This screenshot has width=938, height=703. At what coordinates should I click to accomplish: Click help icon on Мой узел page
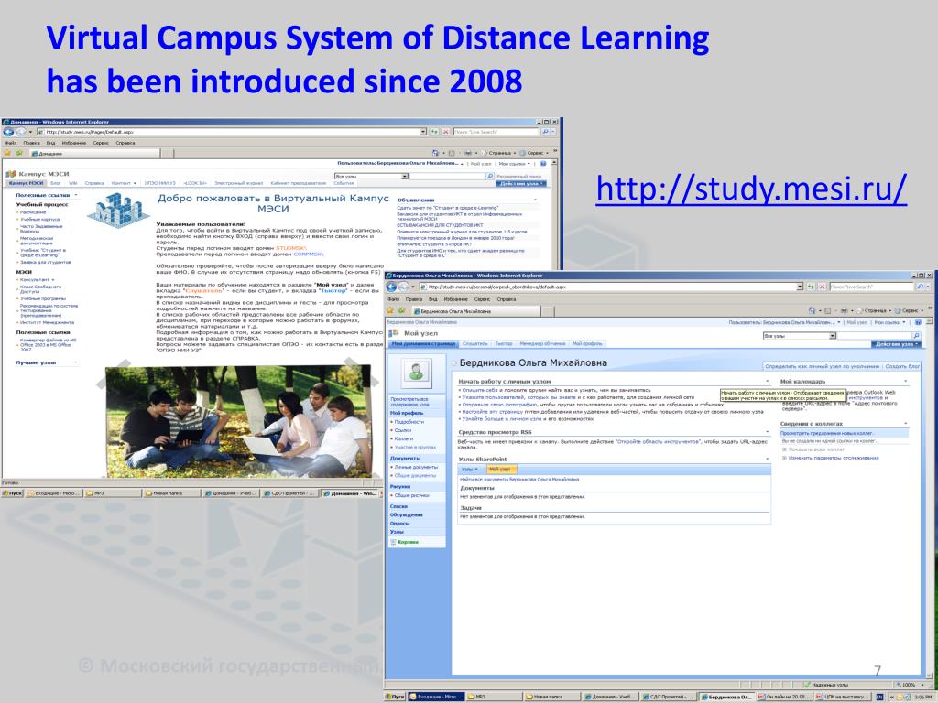(917, 322)
